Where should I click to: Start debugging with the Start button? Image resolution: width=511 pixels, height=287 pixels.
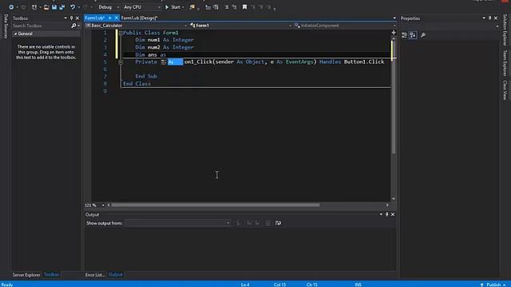[172, 7]
